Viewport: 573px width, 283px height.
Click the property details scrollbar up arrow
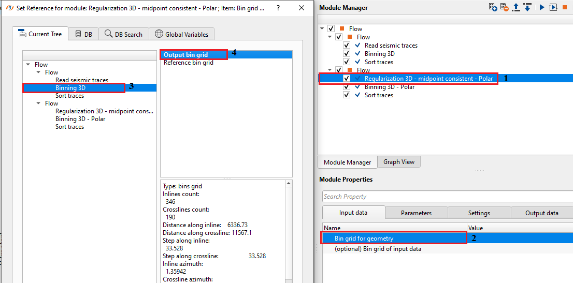pos(289,183)
